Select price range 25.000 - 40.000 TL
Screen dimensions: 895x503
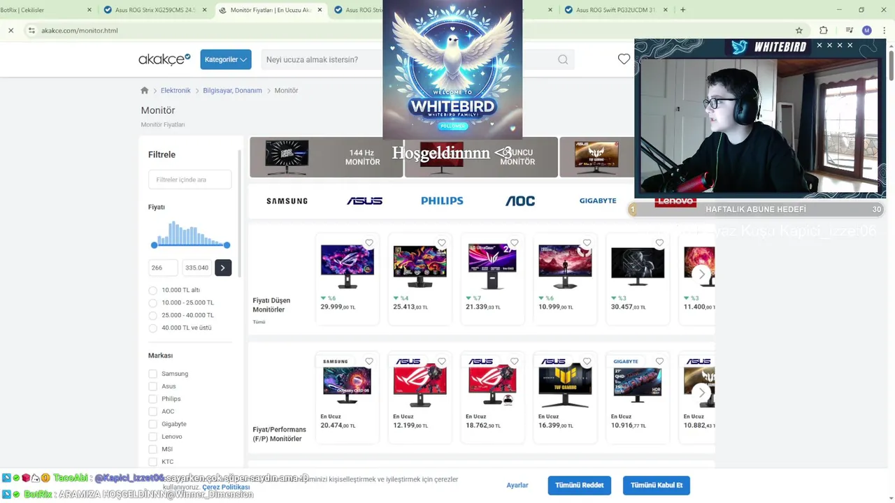[x=152, y=315]
